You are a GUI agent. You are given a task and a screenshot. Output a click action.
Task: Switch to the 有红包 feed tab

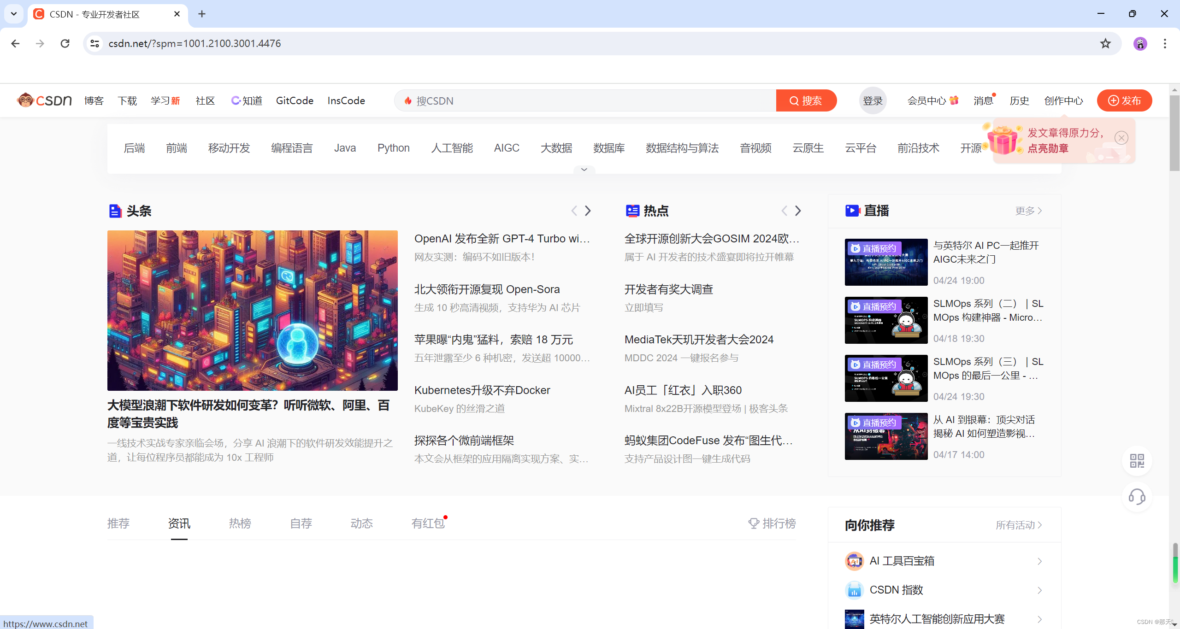click(428, 523)
